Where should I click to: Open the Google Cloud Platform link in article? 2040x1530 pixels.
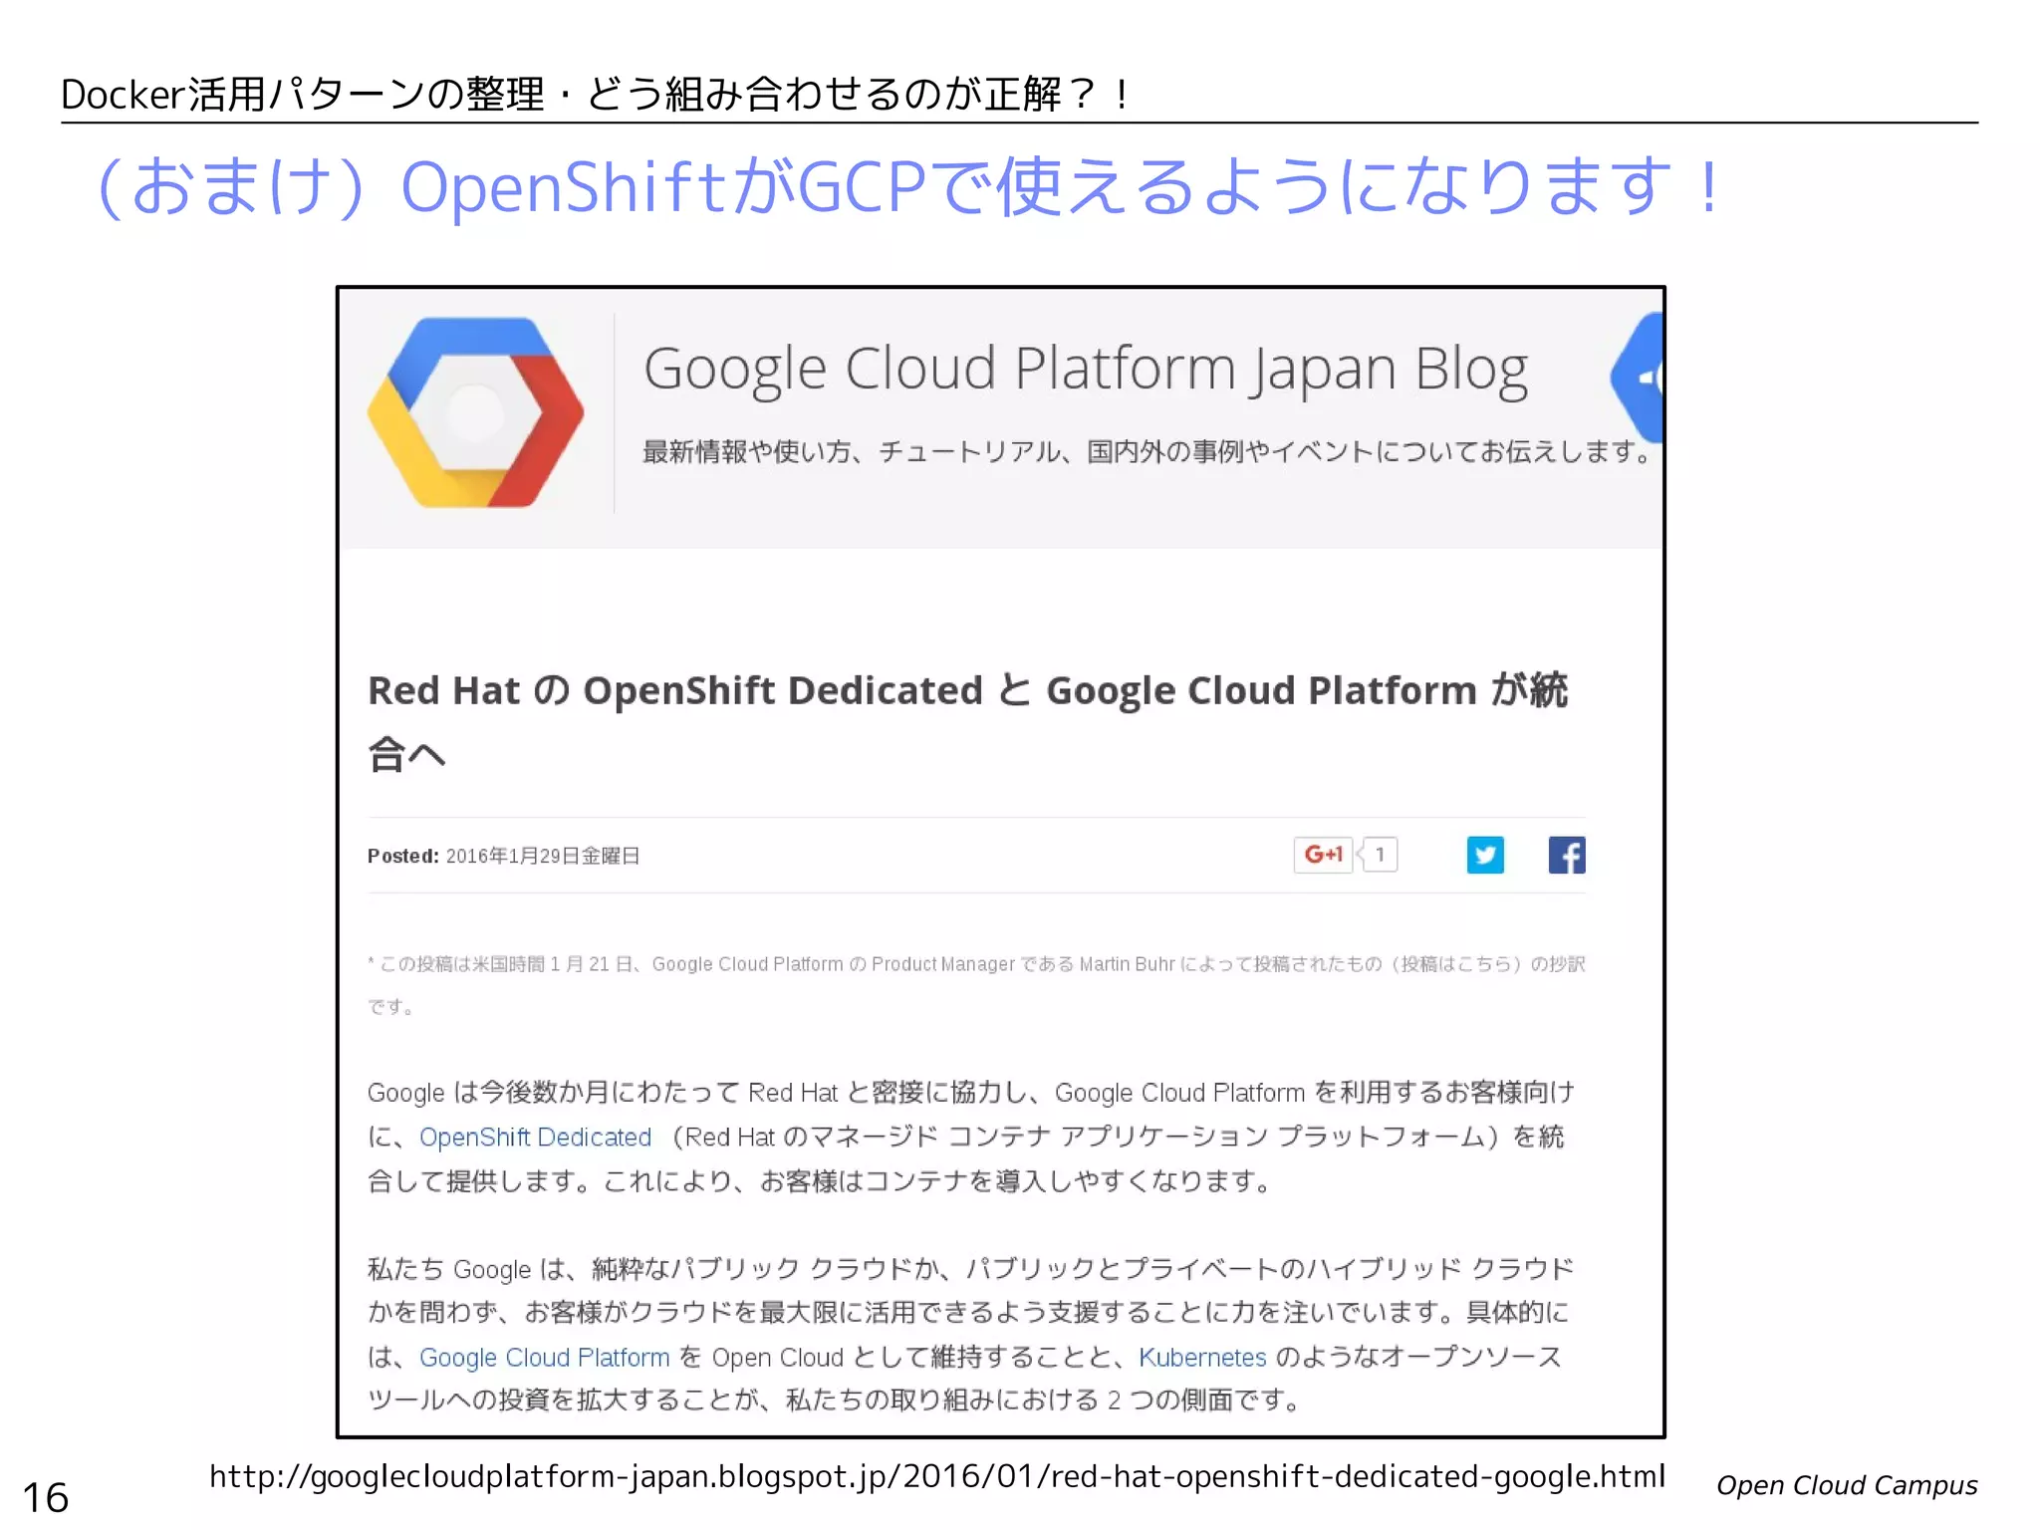[x=544, y=1357]
